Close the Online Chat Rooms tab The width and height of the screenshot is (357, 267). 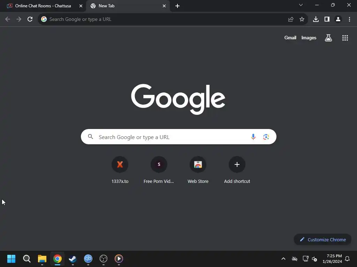pyautogui.click(x=81, y=6)
